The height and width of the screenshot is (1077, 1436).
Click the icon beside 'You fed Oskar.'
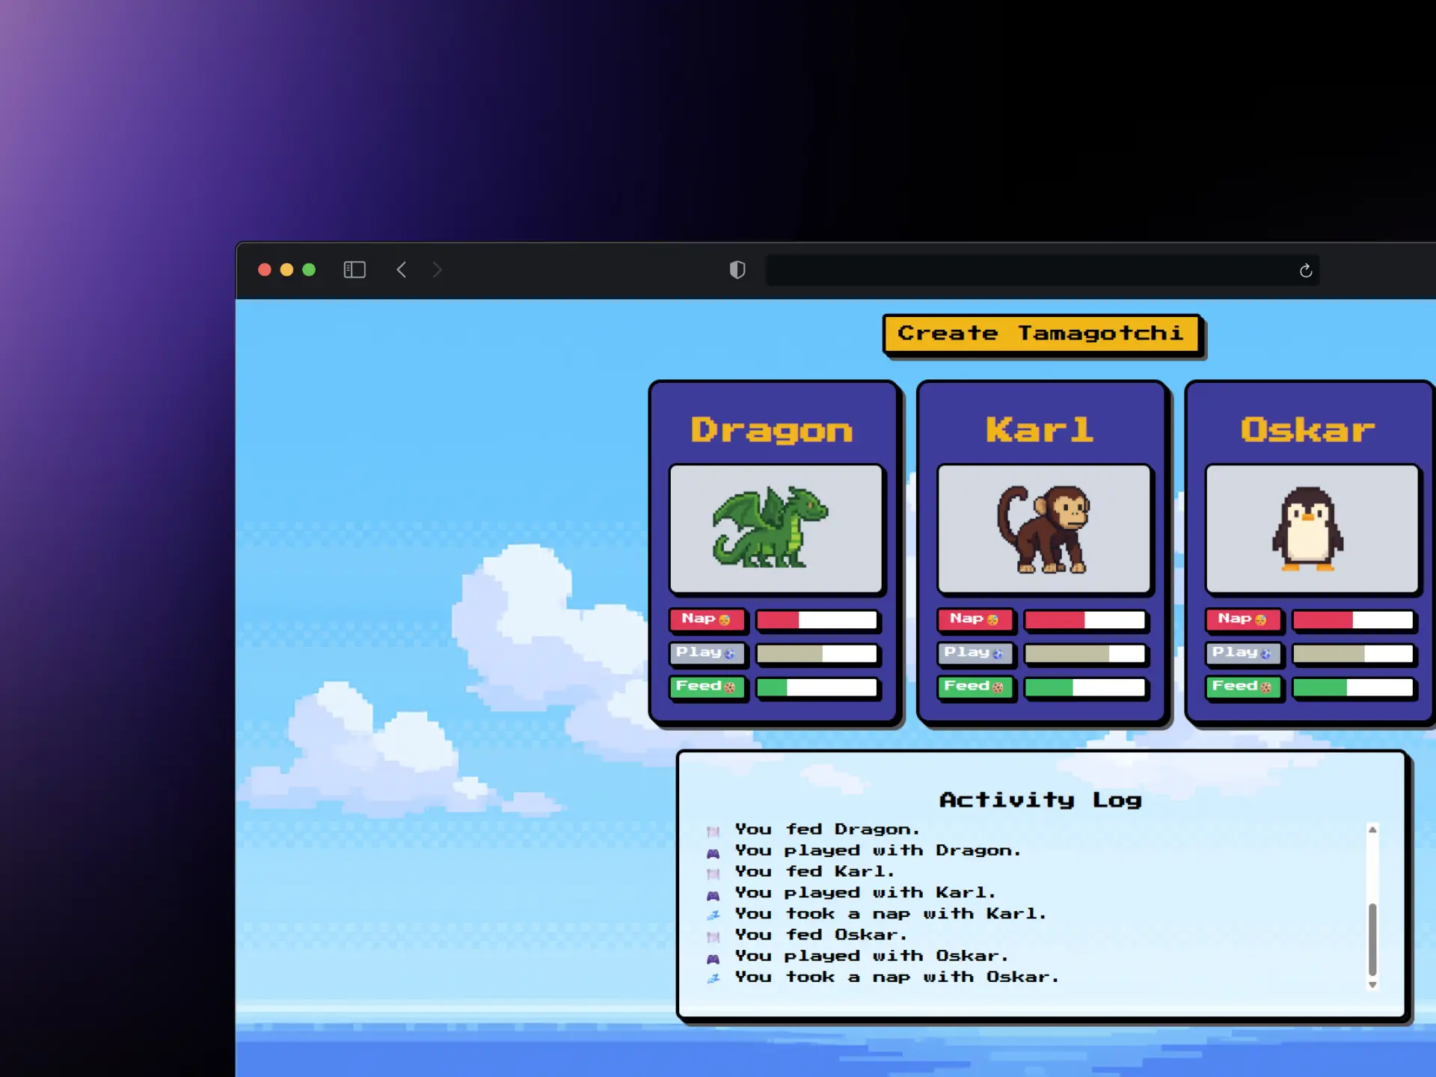tap(714, 936)
